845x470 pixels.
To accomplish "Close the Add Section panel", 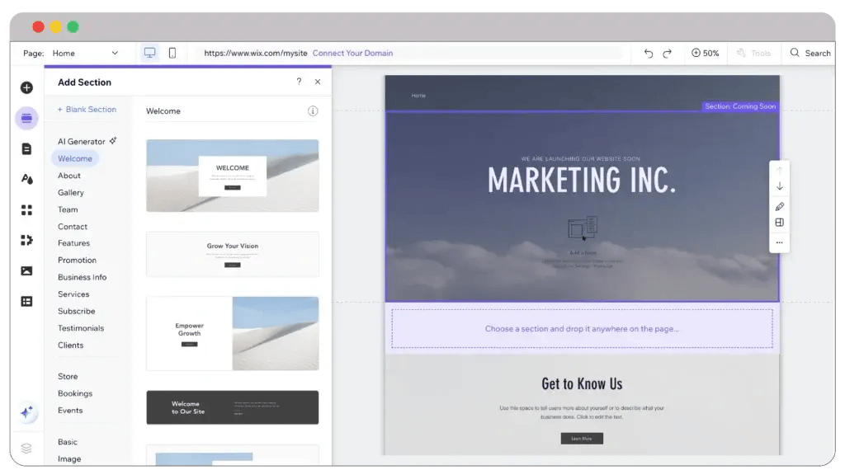I will point(318,82).
